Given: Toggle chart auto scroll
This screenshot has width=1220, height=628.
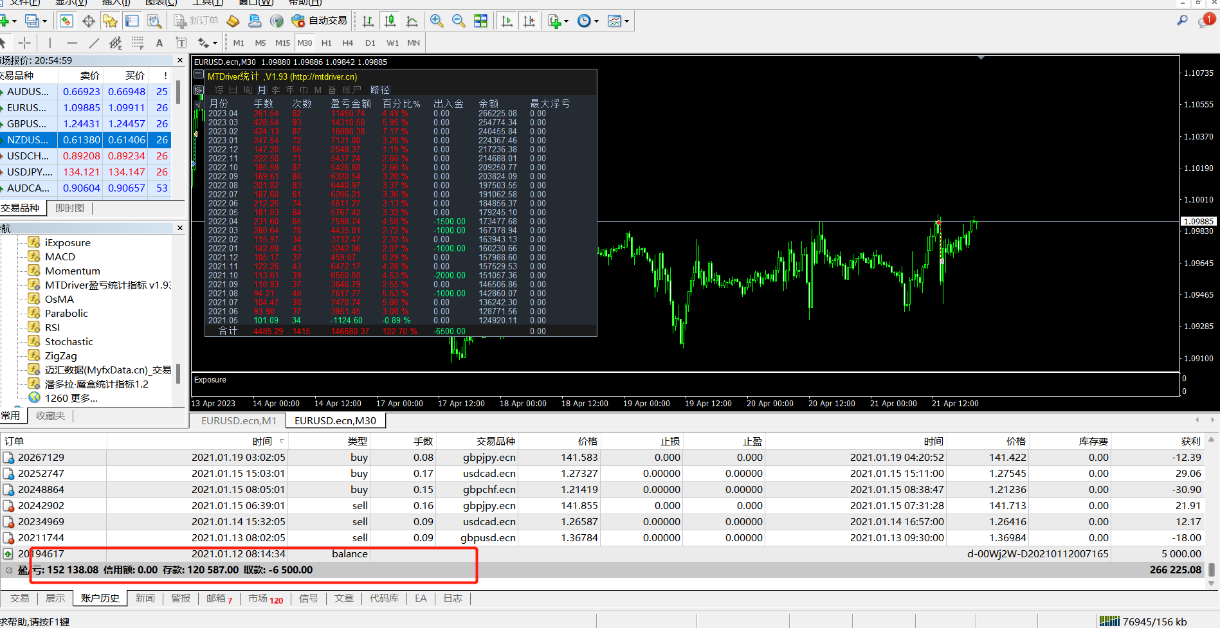Looking at the screenshot, I should click(x=507, y=21).
